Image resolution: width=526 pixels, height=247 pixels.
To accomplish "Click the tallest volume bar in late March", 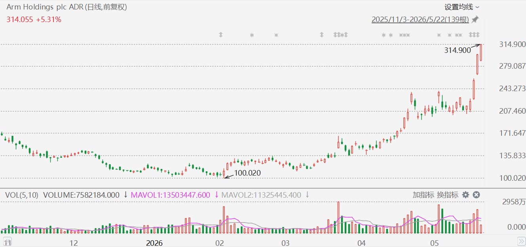I will pos(338,218).
